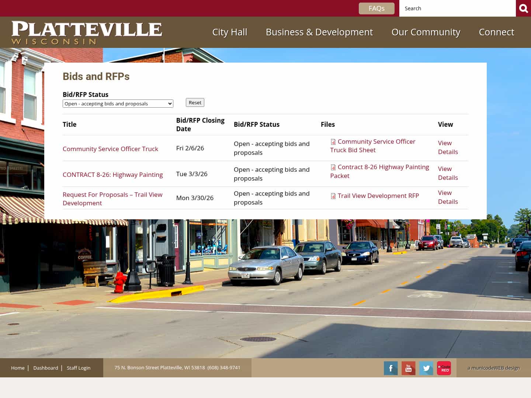Go to the Staff Login page
This screenshot has width=531, height=398.
(78, 368)
